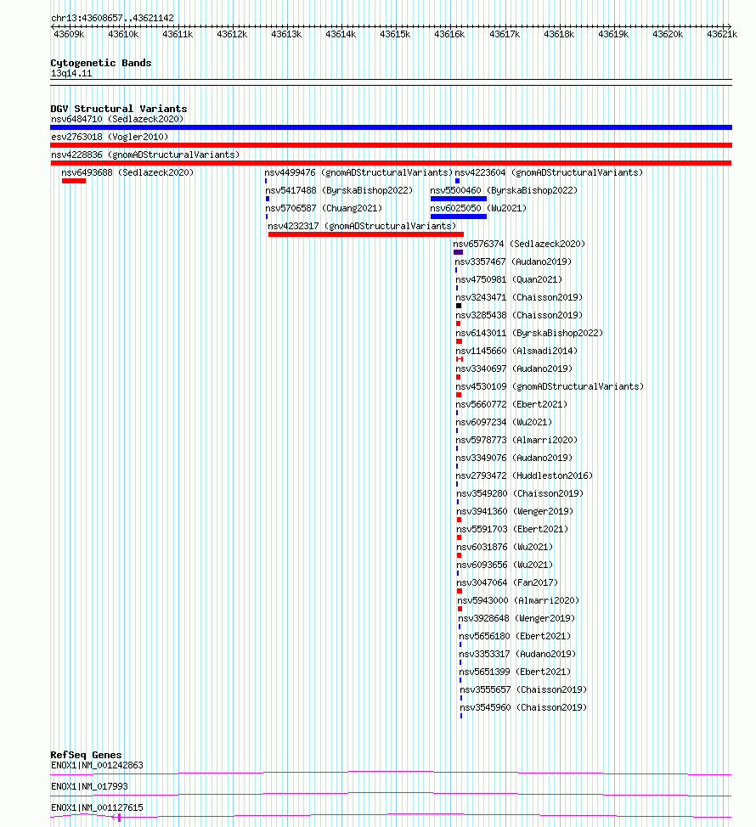Select the blue nsv5500460 variant bar
This screenshot has width=756, height=827.
(x=459, y=199)
